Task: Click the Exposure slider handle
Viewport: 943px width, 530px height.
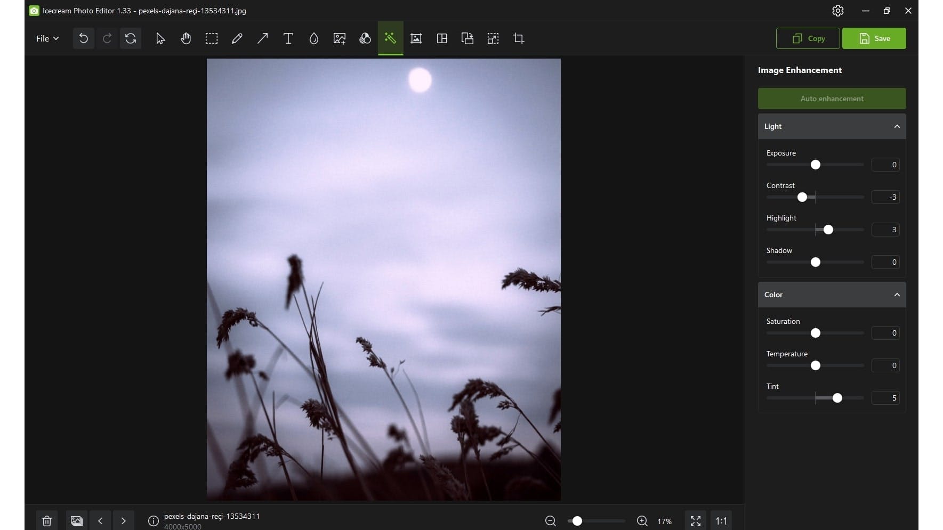Action: pos(815,165)
